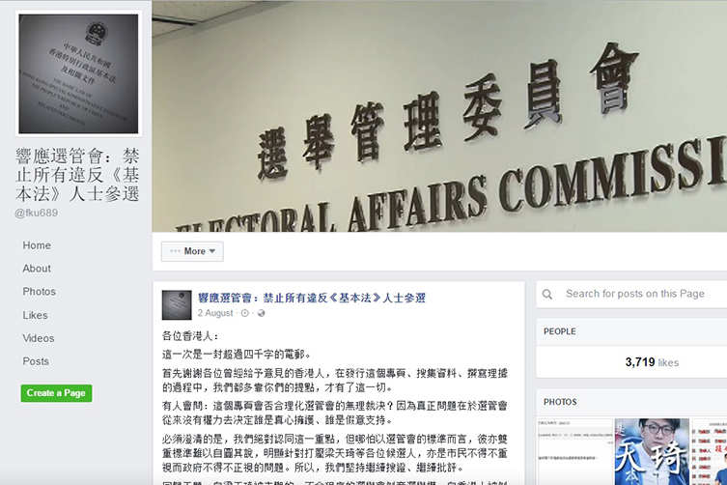Click the search magnifier icon
This screenshot has height=485, width=727.
547,295
